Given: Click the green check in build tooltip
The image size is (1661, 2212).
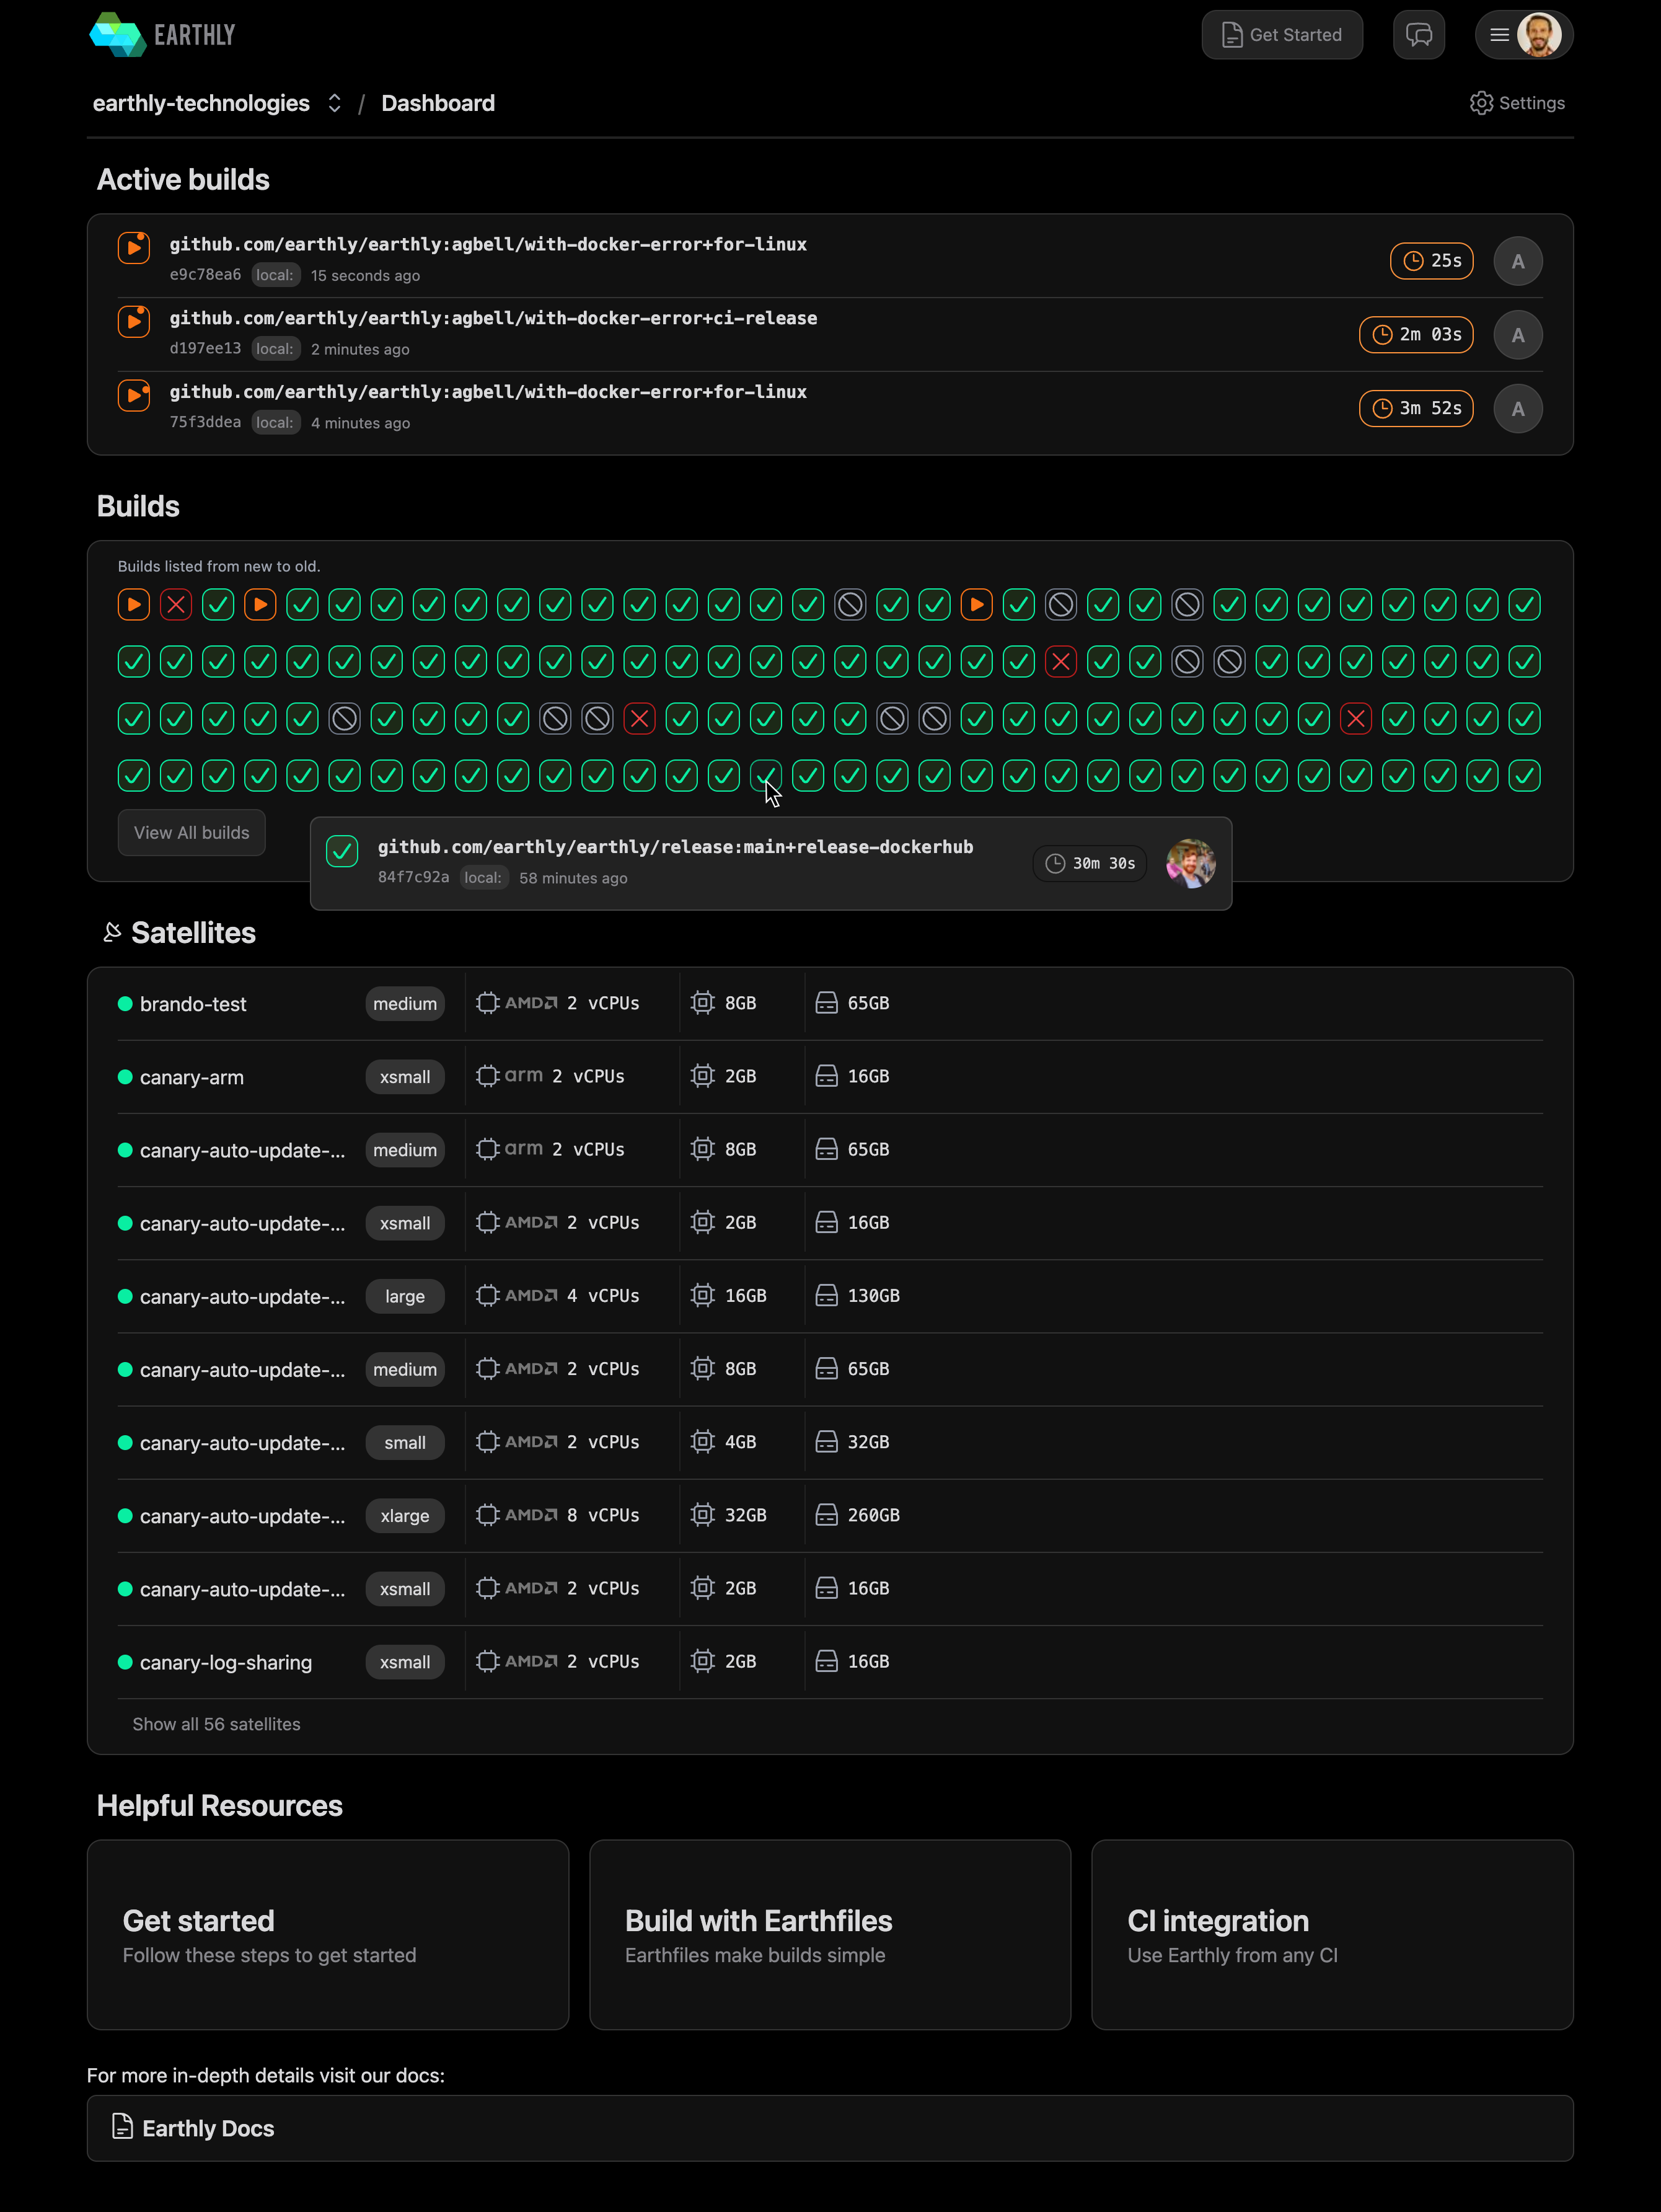Looking at the screenshot, I should pos(342,851).
